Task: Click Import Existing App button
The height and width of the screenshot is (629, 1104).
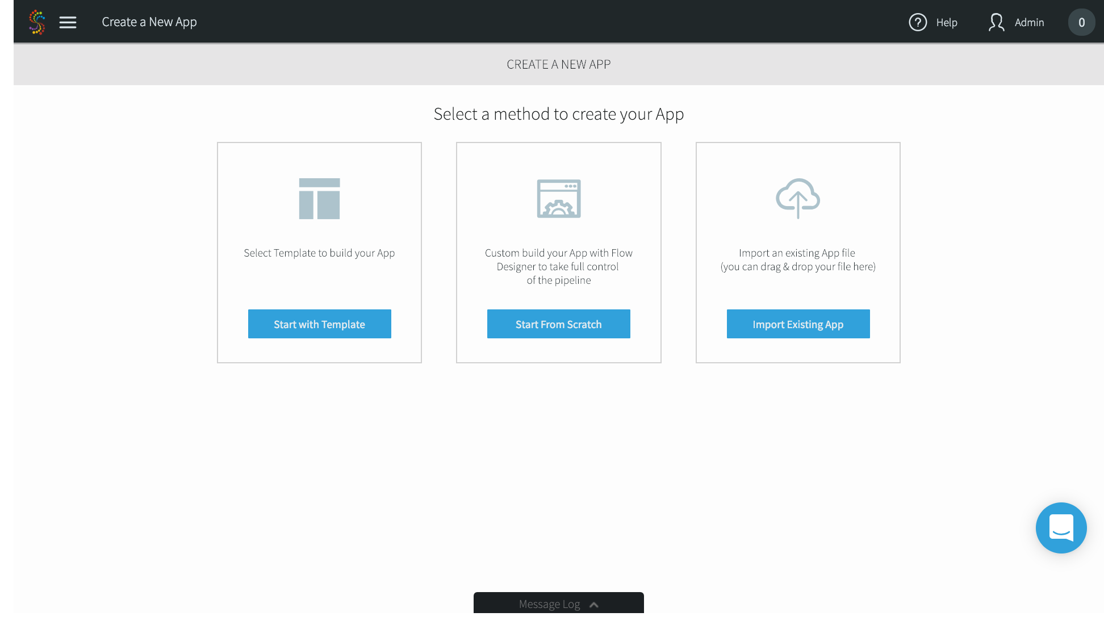Action: click(798, 324)
